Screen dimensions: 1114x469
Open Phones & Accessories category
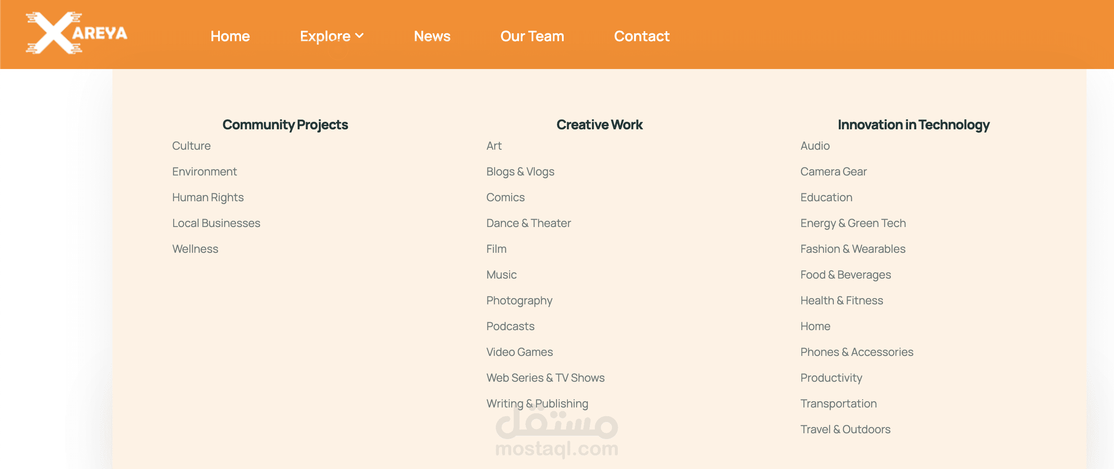click(x=857, y=352)
